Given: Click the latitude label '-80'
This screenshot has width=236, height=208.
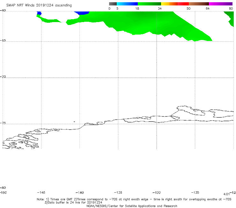Looking at the screenshot, I should 3,188.
